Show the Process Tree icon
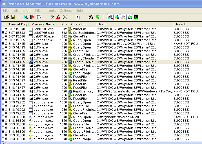 tap(77, 17)
